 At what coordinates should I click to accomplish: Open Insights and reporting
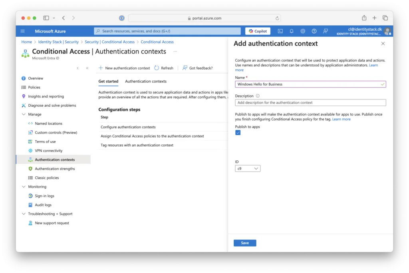point(46,96)
